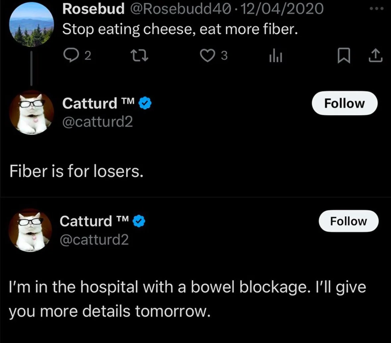Click the @catturd2 handle on the first tweet
The width and height of the screenshot is (391, 343).
(98, 122)
